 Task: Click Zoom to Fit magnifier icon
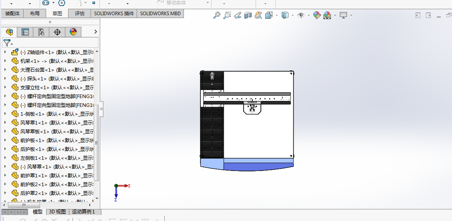pyautogui.click(x=216, y=15)
